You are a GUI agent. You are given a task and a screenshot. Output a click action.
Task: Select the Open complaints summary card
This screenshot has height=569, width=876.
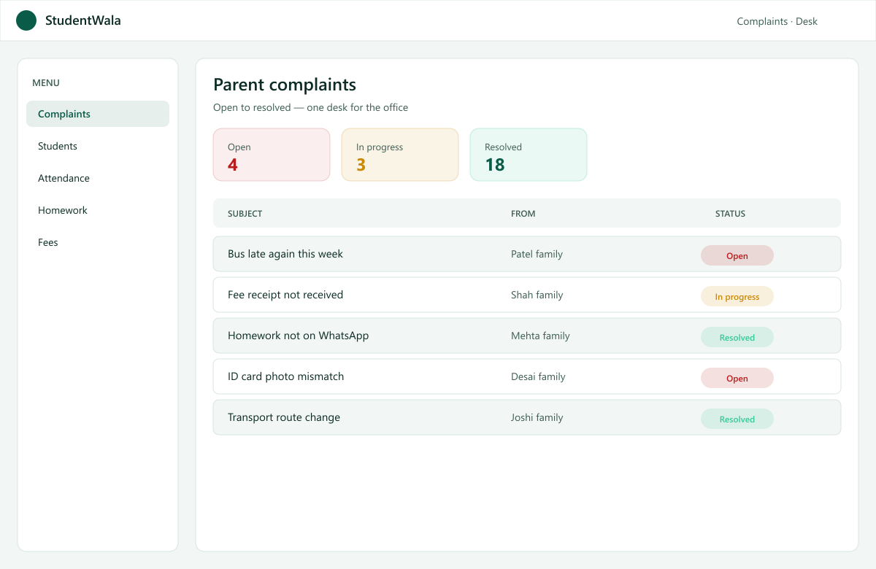[272, 155]
